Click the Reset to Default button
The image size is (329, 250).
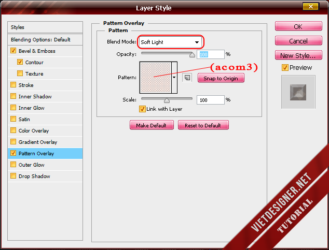[x=203, y=125]
